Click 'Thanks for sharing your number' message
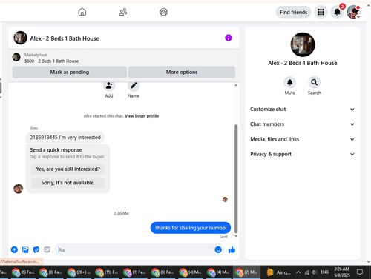 coord(191,228)
